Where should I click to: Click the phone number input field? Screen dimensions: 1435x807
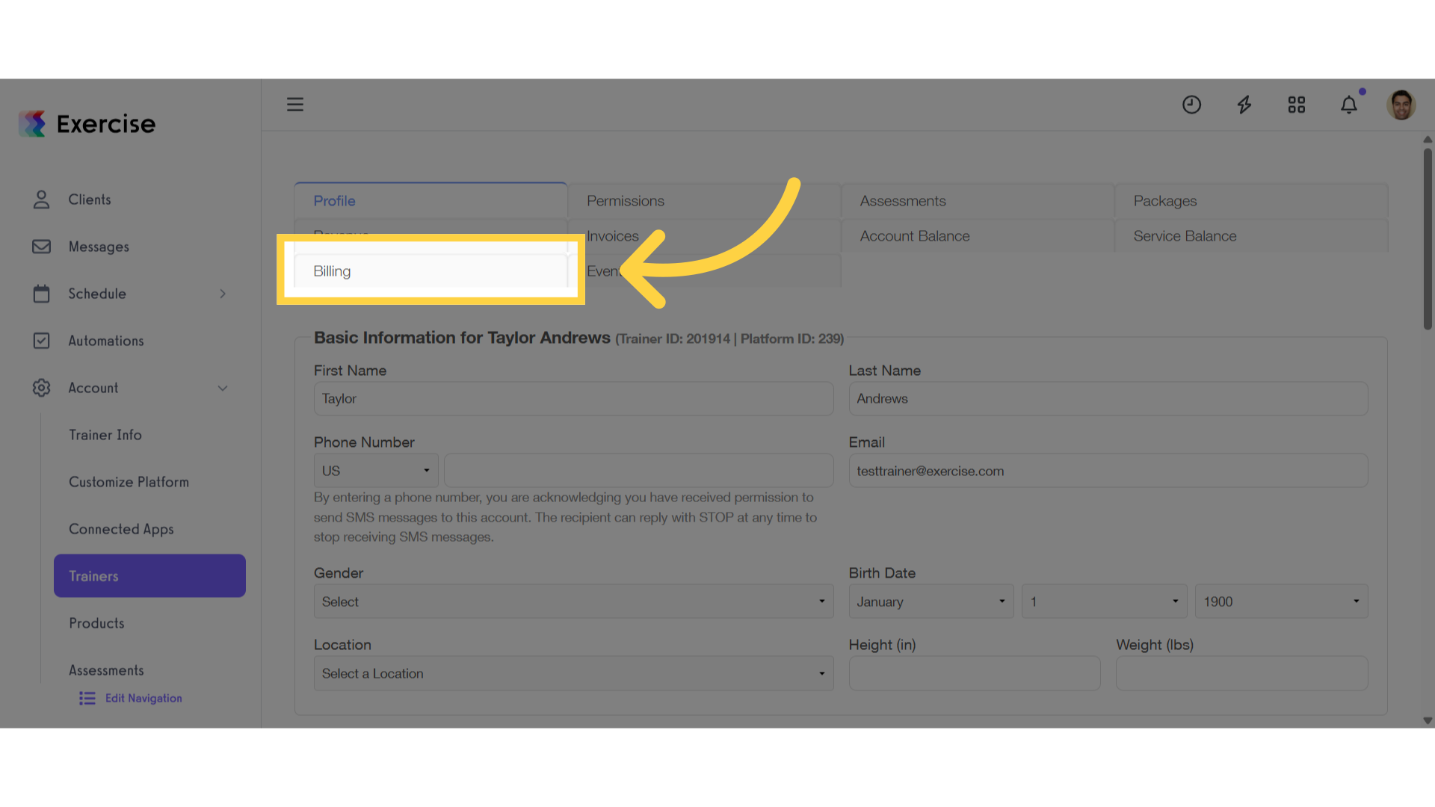[639, 471]
